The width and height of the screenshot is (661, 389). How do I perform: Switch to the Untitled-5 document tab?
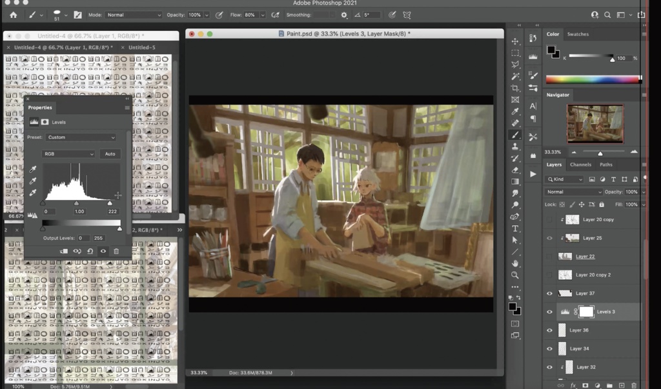click(x=141, y=48)
